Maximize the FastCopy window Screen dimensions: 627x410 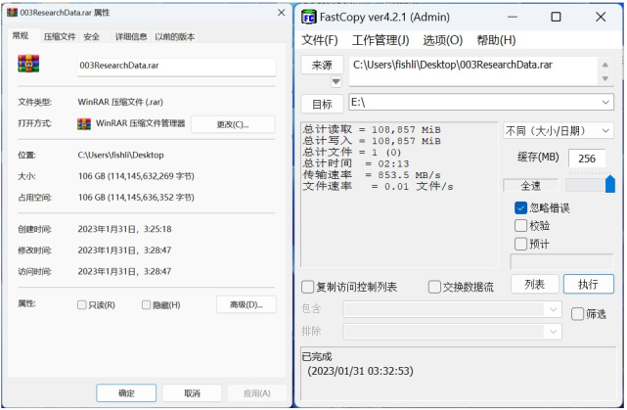(x=556, y=17)
